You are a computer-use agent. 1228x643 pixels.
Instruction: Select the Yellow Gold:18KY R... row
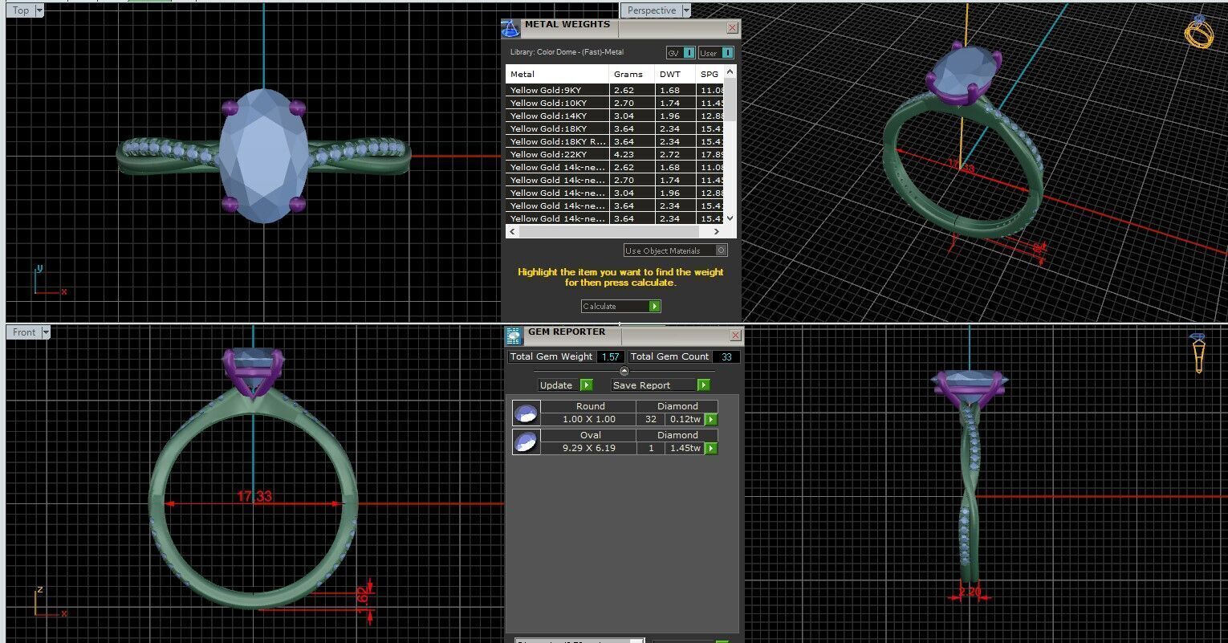pyautogui.click(x=615, y=141)
